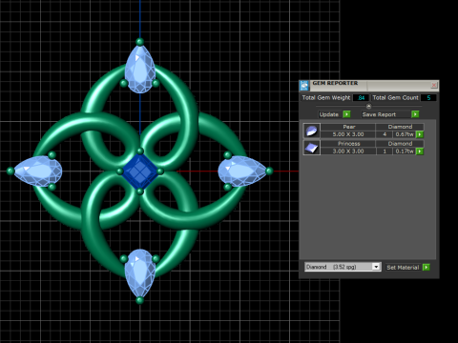Click green arrow in the Pear row
458x343 pixels.
(x=420, y=134)
